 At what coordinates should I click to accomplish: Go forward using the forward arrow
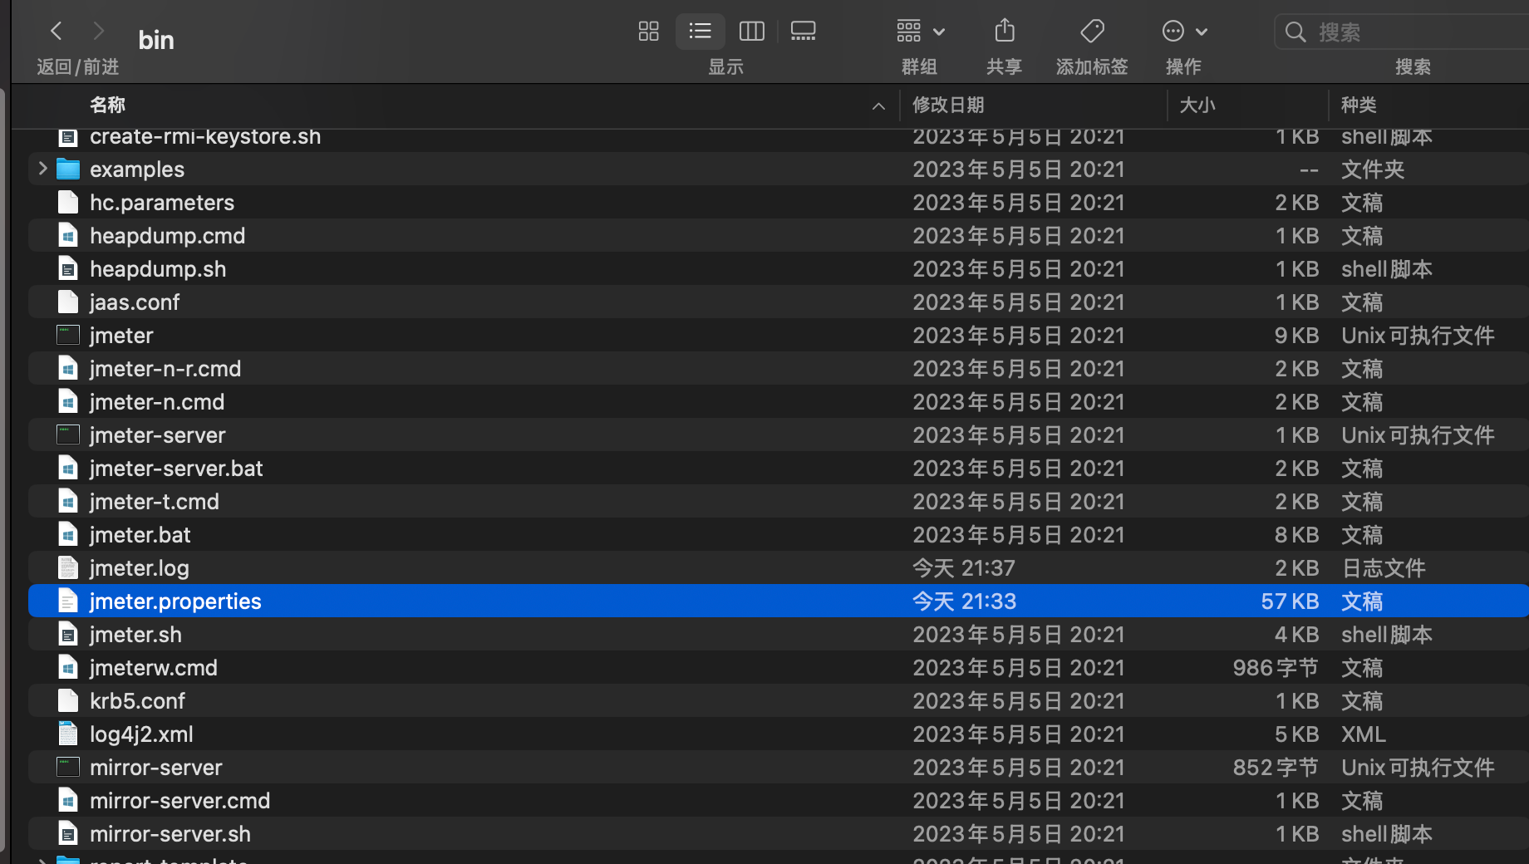click(99, 32)
